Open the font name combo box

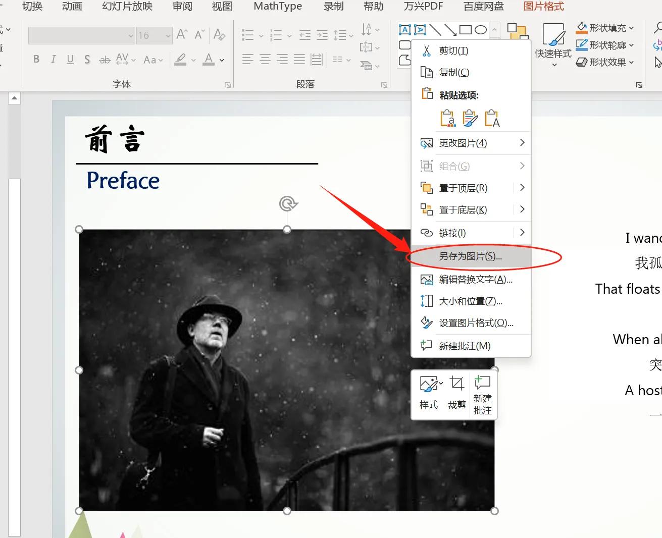81,35
